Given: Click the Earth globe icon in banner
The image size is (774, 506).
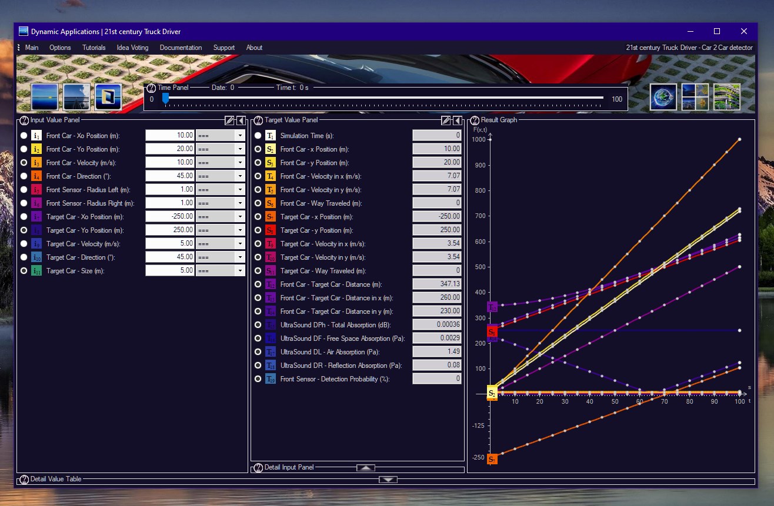Looking at the screenshot, I should pyautogui.click(x=663, y=97).
